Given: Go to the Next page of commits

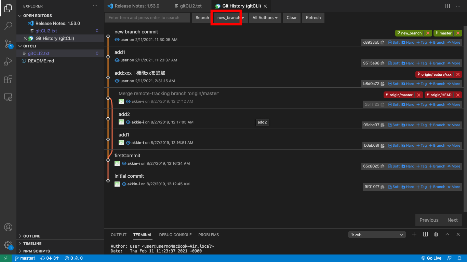Looking at the screenshot, I should coord(453,220).
